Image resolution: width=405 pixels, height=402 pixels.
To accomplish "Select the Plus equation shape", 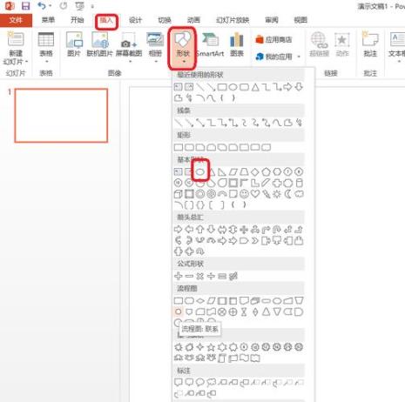I will coord(179,276).
